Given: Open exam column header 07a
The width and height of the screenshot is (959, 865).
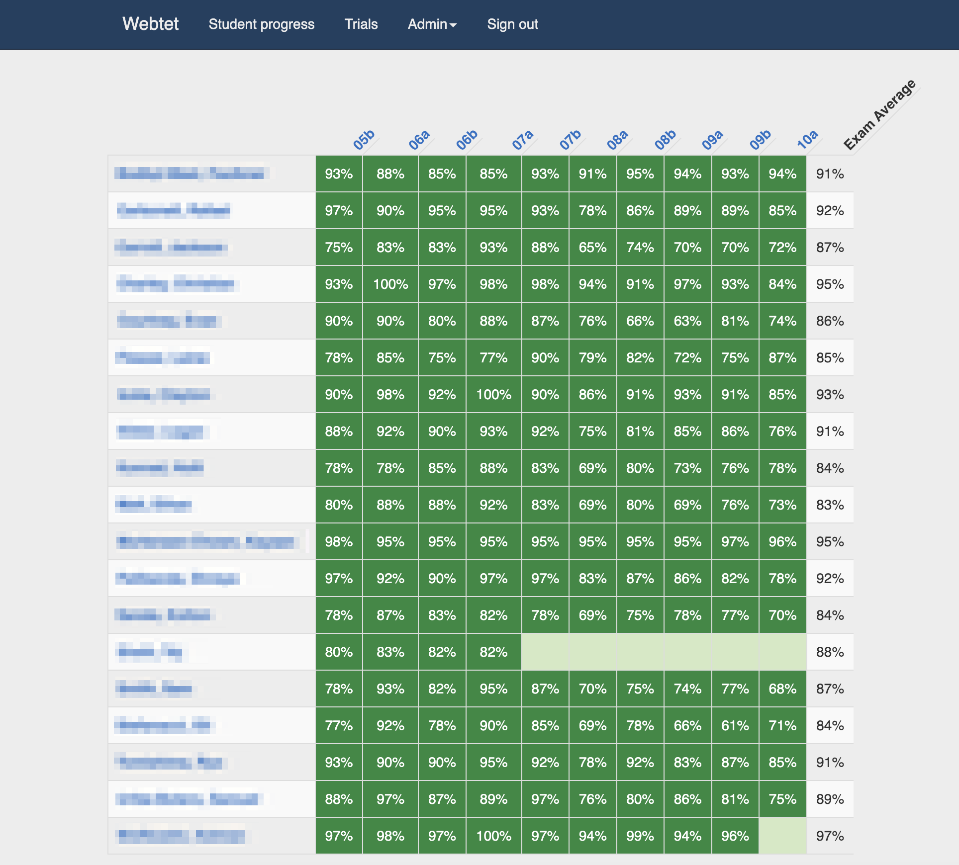Looking at the screenshot, I should 523,140.
